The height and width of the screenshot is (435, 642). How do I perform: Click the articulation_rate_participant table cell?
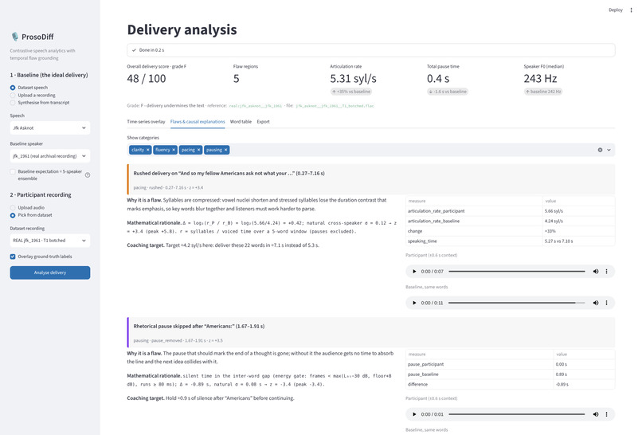point(474,211)
